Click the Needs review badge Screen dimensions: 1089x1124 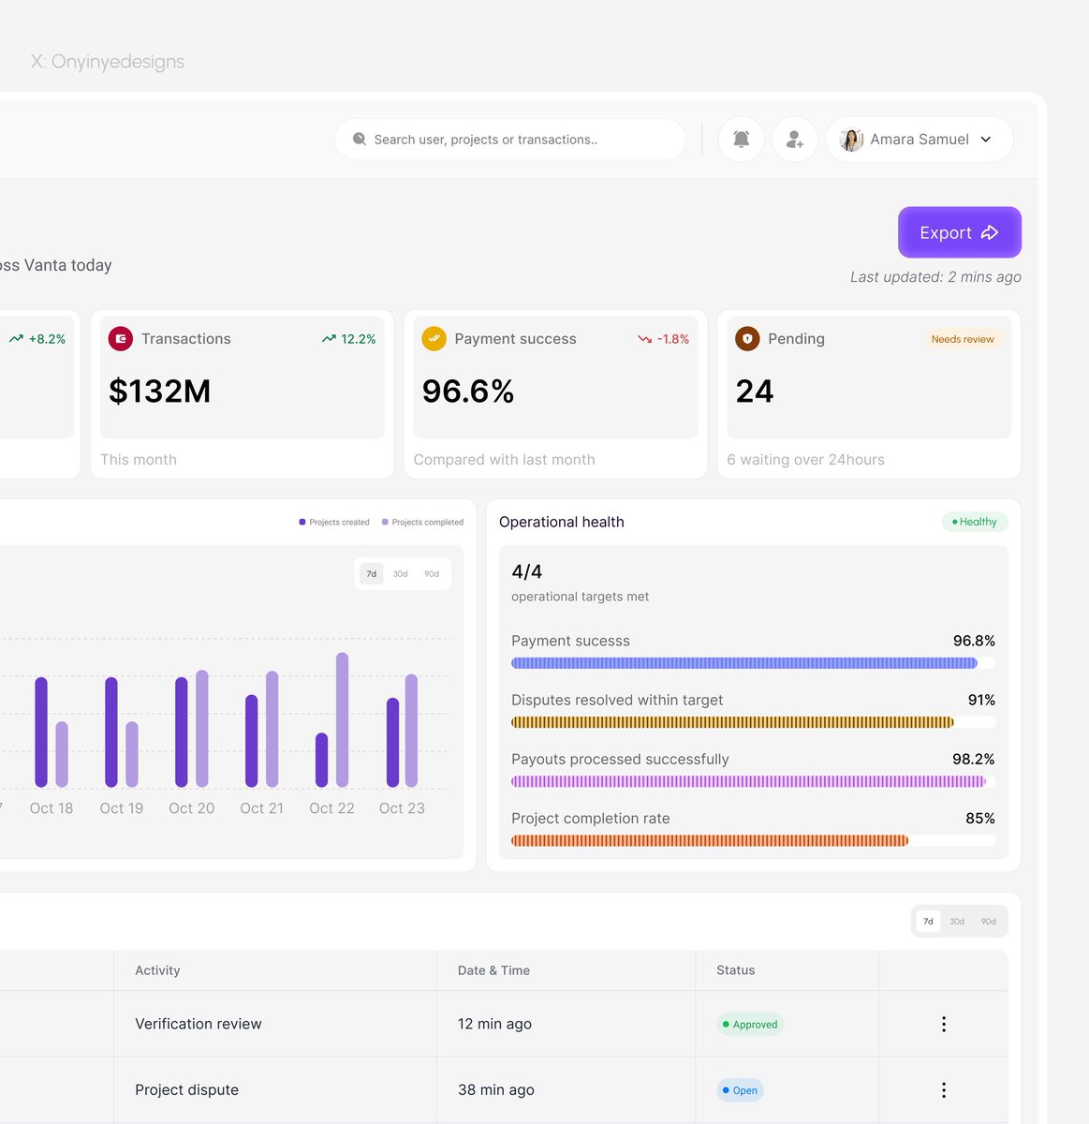pos(963,339)
